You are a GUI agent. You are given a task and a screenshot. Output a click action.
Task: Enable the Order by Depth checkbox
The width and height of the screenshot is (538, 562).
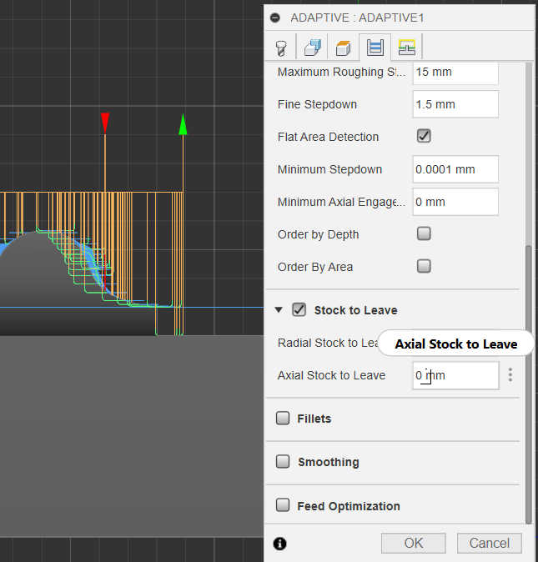(424, 233)
